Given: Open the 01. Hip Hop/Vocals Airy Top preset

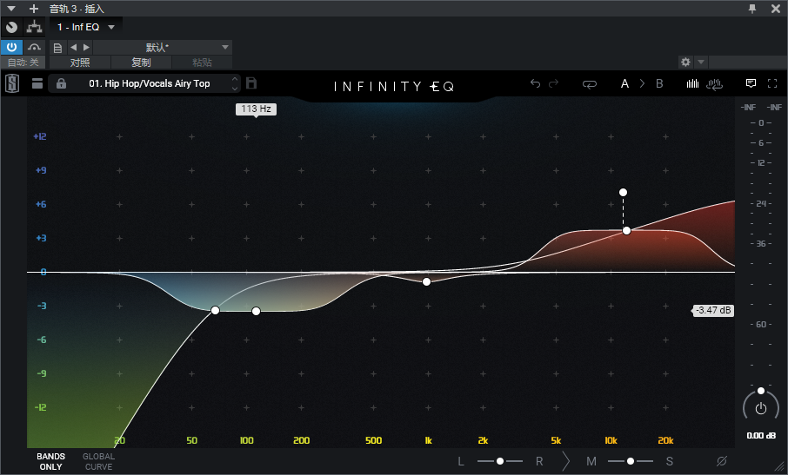Looking at the screenshot, I should click(x=150, y=83).
